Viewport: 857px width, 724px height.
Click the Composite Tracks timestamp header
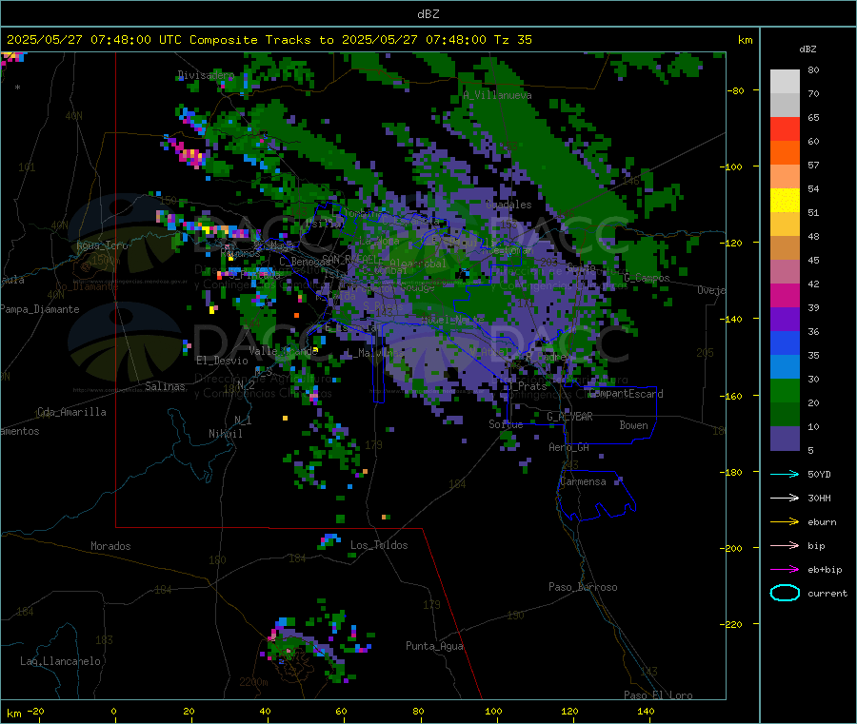pos(269,40)
